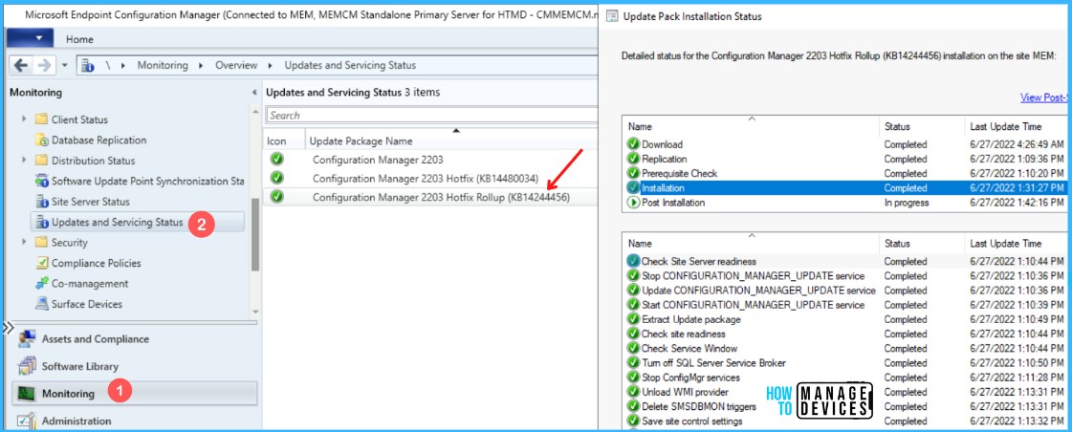This screenshot has height=432, width=1072.
Task: Click Overview in the breadcrumb path
Action: click(x=236, y=66)
